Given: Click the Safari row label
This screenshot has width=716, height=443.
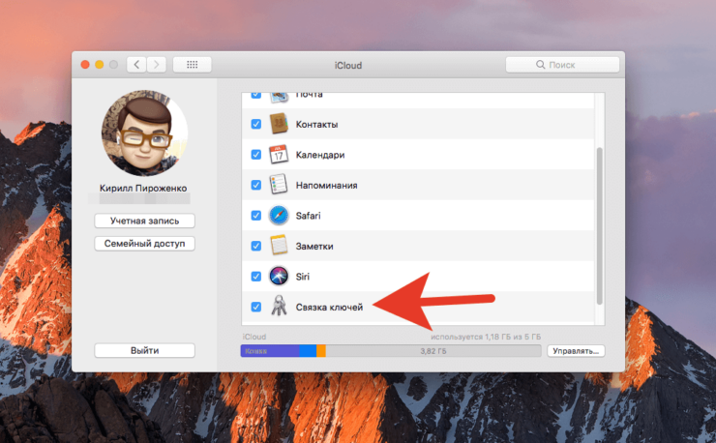Looking at the screenshot, I should 309,216.
